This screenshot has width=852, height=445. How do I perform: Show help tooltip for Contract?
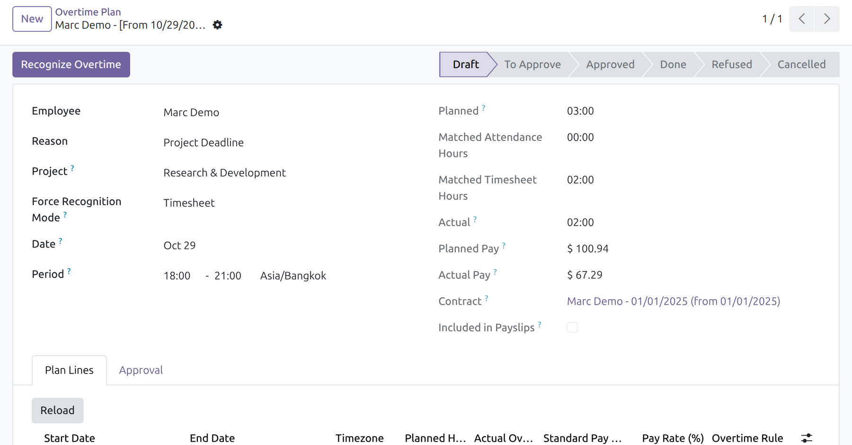click(487, 298)
